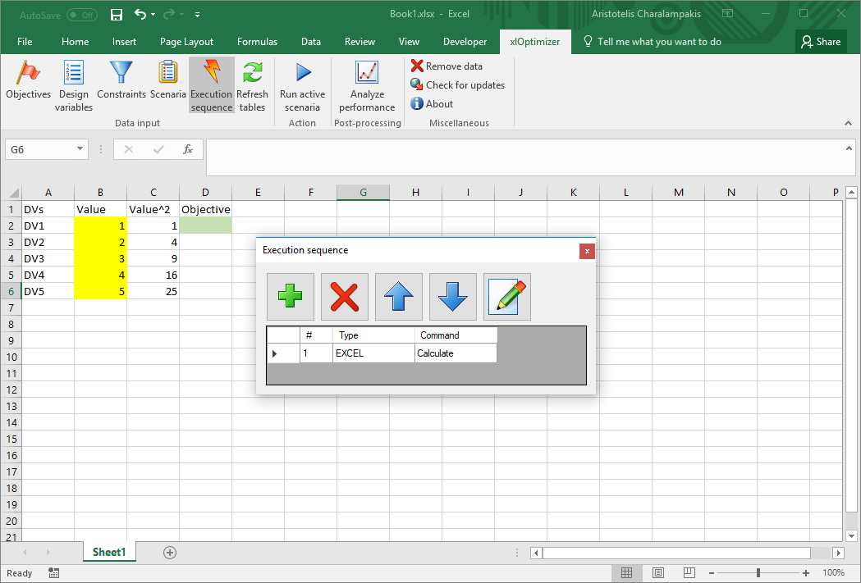Open Analyze performance chart tool
The width and height of the screenshot is (861, 583).
click(x=367, y=74)
